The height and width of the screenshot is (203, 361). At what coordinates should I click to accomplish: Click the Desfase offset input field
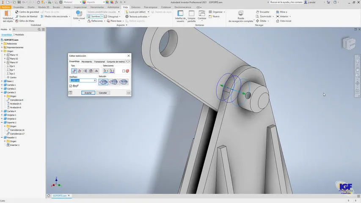click(x=83, y=80)
